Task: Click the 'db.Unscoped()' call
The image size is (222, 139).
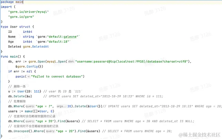Action: 20,131
